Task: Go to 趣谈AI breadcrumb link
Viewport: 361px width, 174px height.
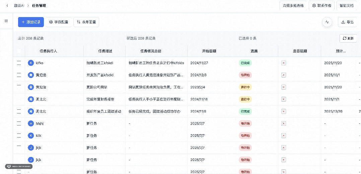Action: tap(19, 6)
